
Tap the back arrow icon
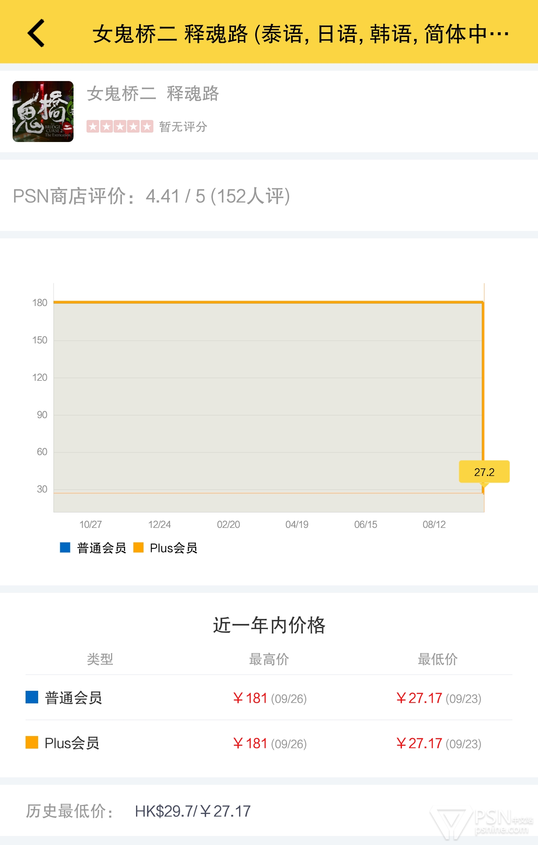click(x=36, y=33)
